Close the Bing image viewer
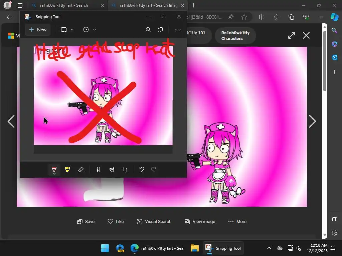Viewport: 342px width, 256px height. pos(306,35)
